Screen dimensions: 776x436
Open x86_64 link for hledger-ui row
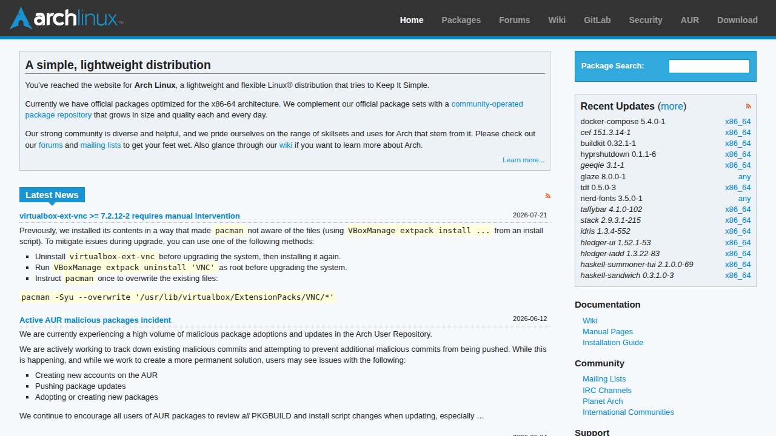coord(738,243)
